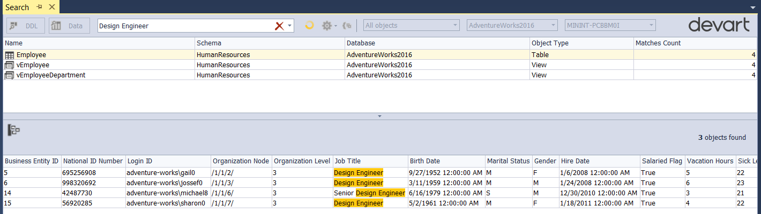Click the Salaried Flag column header

tap(662, 161)
